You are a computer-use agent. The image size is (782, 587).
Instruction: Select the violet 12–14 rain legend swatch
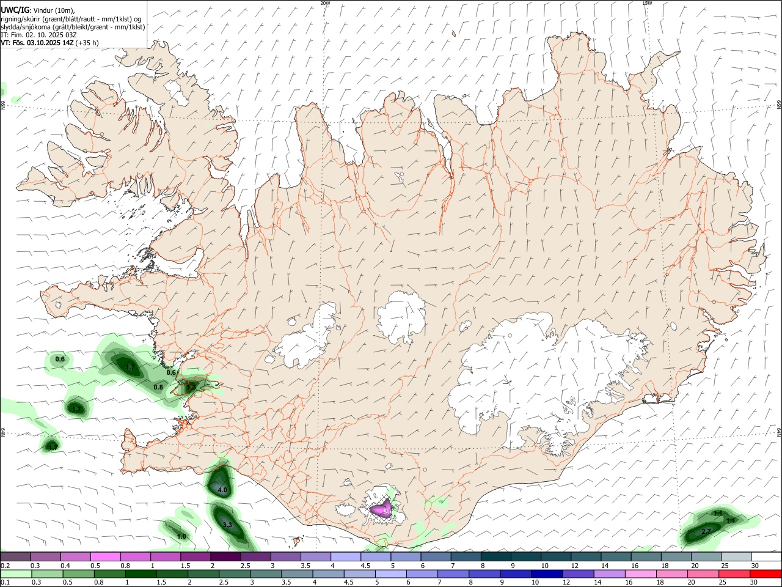click(x=579, y=574)
